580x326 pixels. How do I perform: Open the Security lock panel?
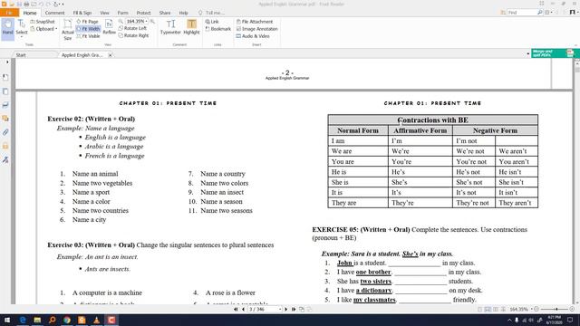click(x=5, y=146)
